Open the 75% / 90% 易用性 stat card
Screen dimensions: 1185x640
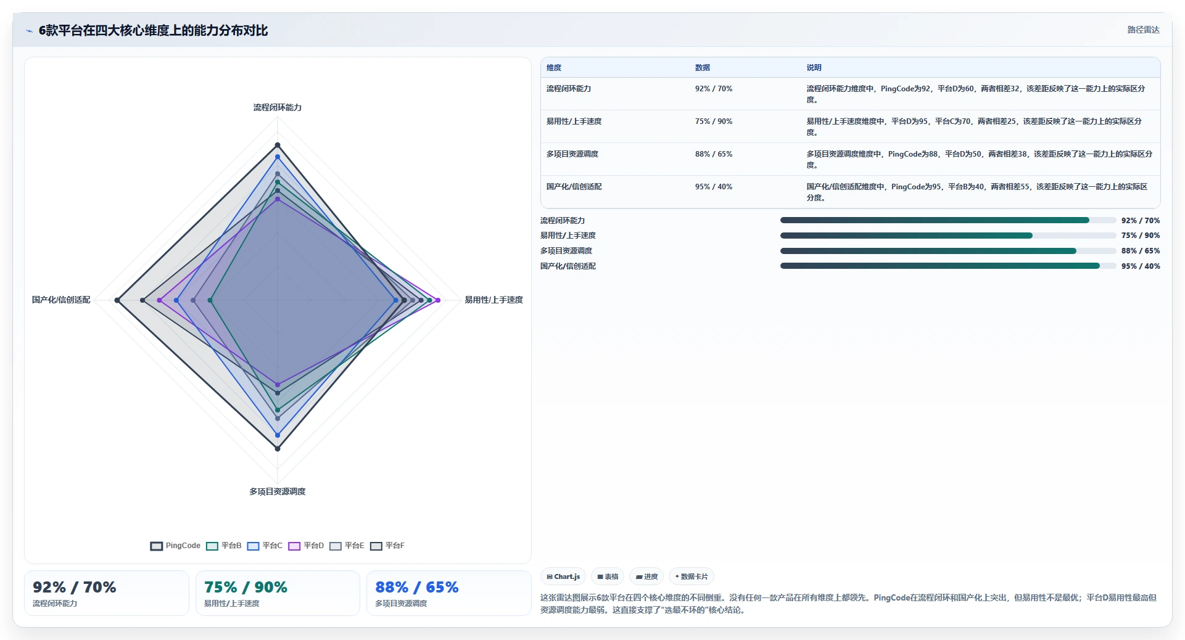coord(278,593)
